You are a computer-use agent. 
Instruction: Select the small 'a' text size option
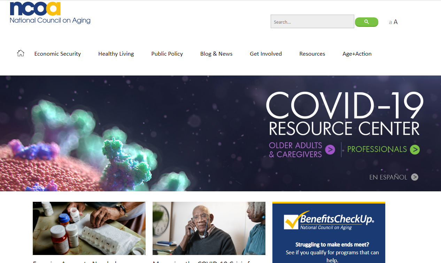point(390,22)
